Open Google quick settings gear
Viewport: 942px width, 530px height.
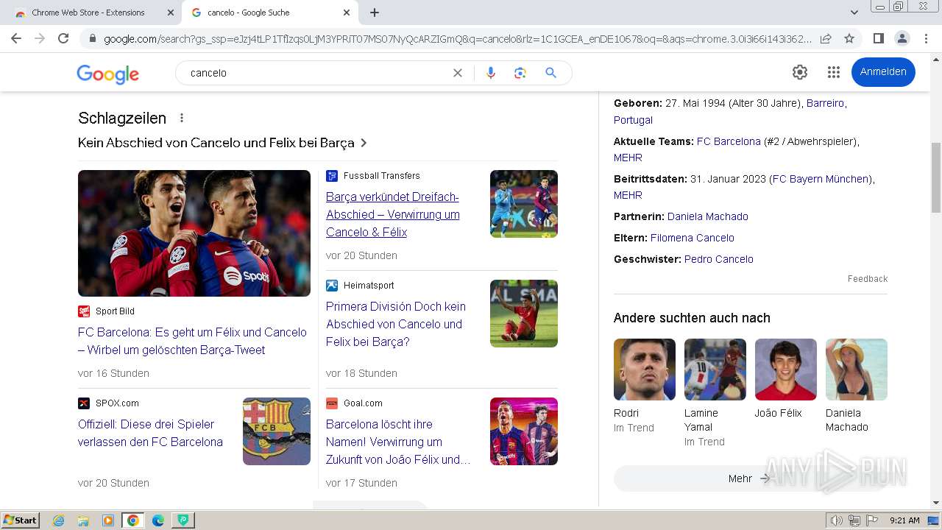(800, 72)
